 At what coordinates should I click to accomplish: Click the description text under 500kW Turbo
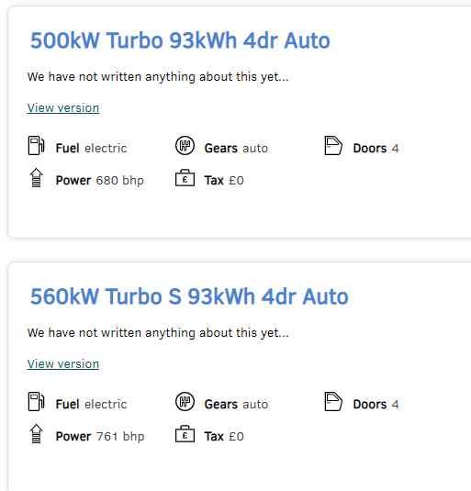[x=158, y=77]
